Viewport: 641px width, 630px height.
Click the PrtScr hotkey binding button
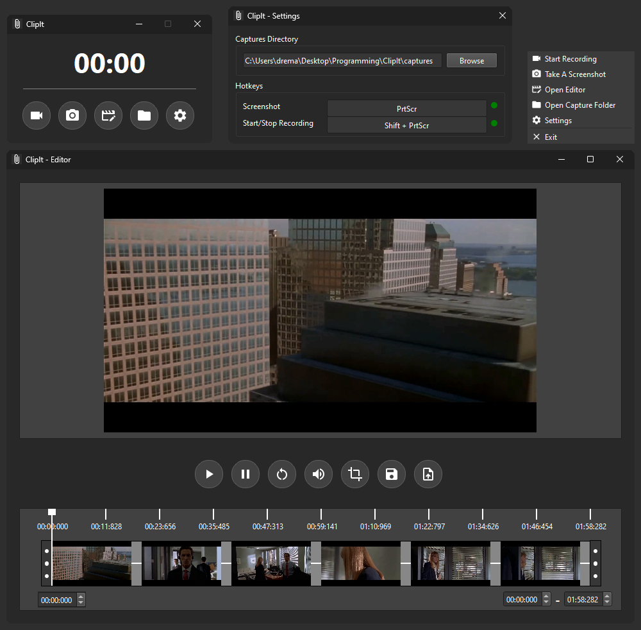pos(406,108)
